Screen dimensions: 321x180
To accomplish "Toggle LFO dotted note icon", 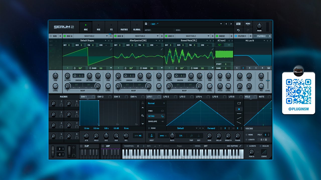I will point(199,135).
